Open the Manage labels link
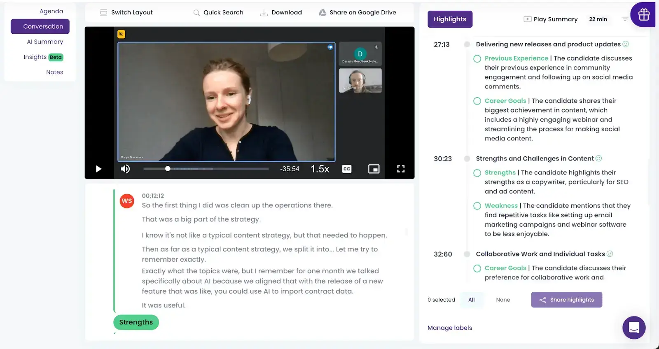Screen dimensions: 659x349 click(450, 328)
